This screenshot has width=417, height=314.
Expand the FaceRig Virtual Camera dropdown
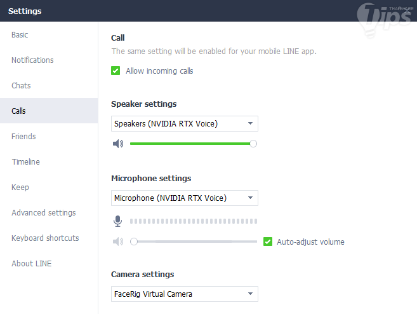point(185,294)
